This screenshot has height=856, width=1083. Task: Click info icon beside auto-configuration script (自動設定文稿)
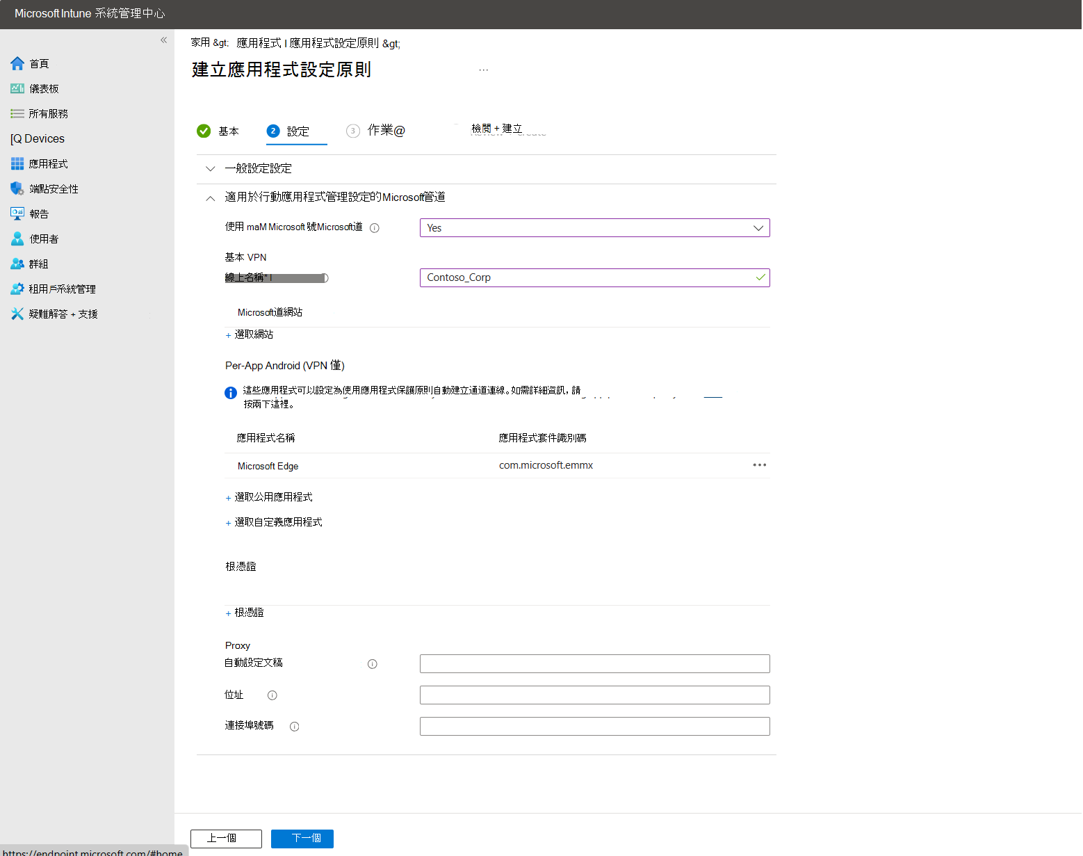[x=373, y=664]
